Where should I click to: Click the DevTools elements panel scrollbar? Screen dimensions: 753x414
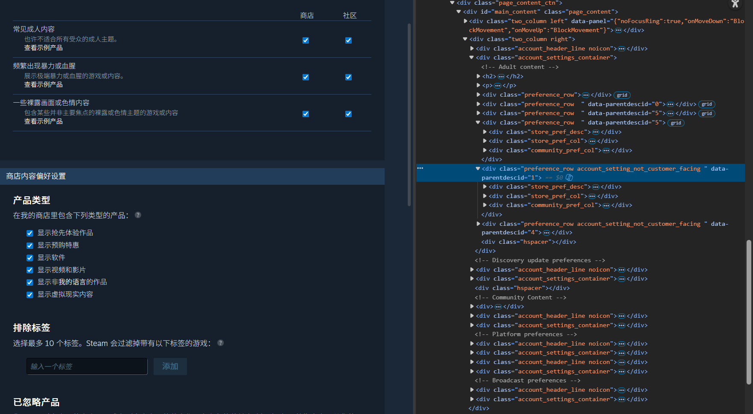tap(748, 312)
